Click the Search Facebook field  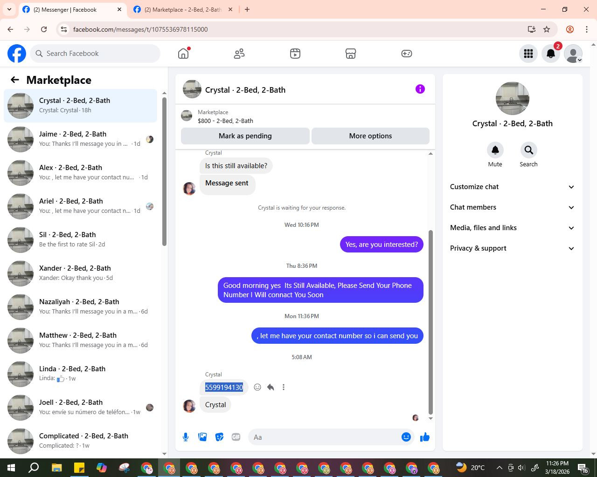click(x=95, y=54)
